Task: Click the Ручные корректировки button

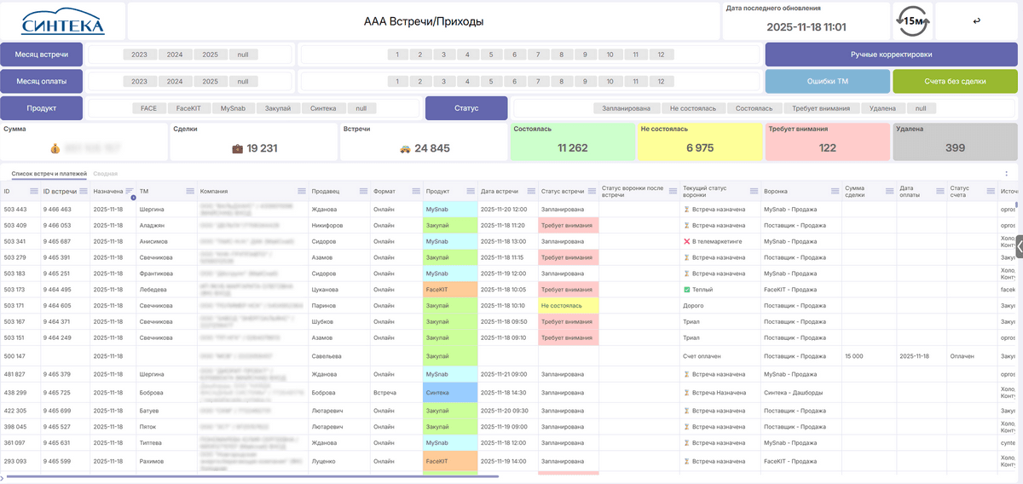Action: pos(891,55)
